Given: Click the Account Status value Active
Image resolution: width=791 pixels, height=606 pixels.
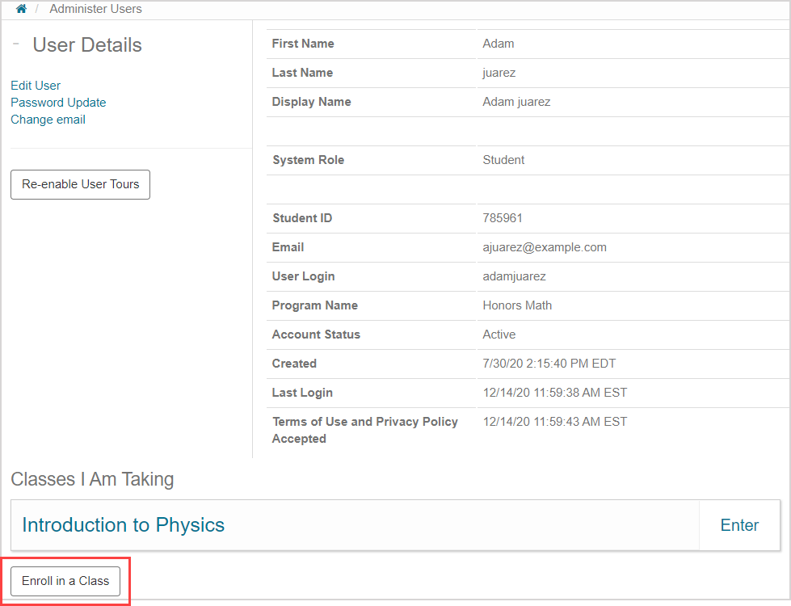Looking at the screenshot, I should coord(499,335).
